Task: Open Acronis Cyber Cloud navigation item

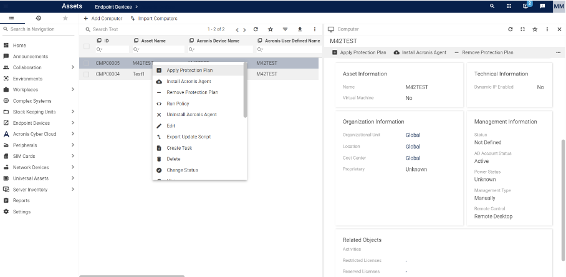Action: point(35,134)
